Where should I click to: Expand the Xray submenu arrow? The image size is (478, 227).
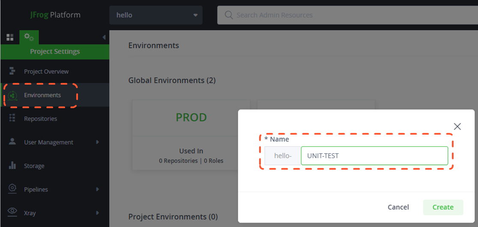pyautogui.click(x=98, y=212)
